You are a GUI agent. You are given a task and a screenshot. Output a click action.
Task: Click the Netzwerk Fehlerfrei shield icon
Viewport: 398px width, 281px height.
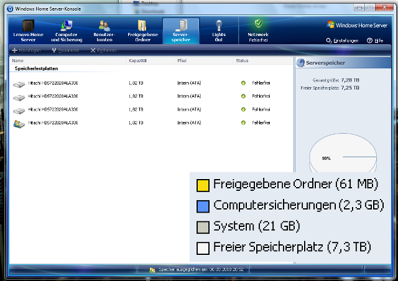click(259, 24)
